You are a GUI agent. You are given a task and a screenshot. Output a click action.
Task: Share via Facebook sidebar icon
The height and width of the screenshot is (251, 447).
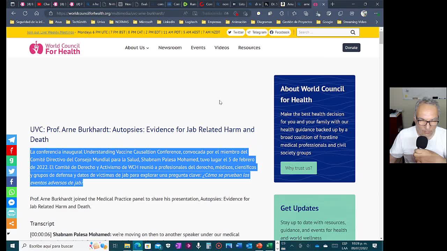pyautogui.click(x=12, y=182)
